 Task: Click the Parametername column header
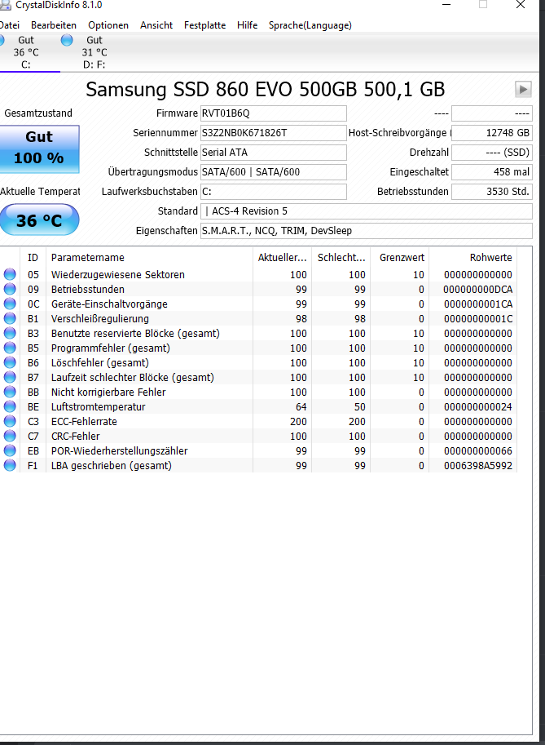point(149,258)
